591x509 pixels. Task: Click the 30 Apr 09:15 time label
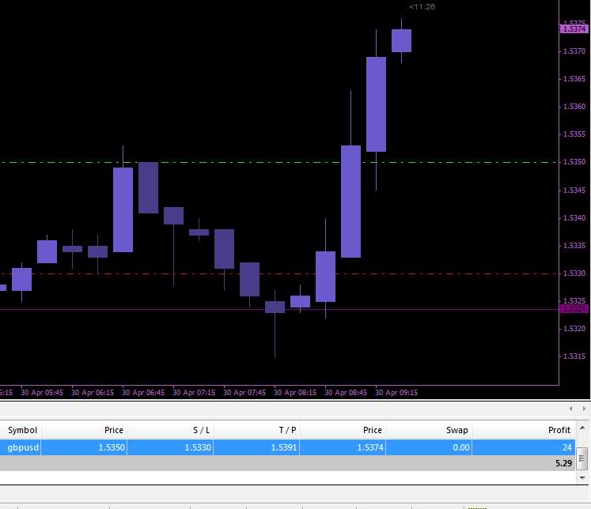(396, 393)
